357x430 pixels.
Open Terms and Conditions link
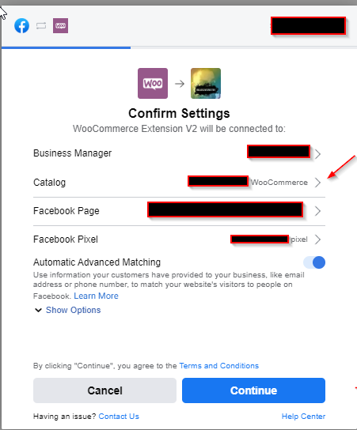(x=218, y=366)
